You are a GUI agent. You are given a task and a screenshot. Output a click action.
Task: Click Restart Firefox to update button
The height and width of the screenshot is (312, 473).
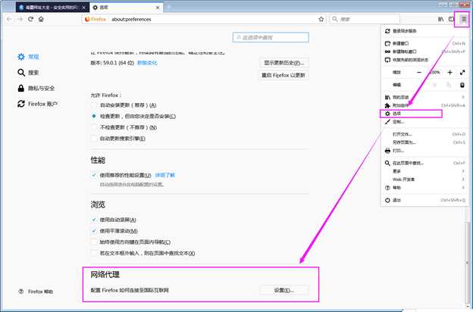click(x=283, y=75)
